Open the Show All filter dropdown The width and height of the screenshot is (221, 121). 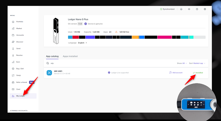pyautogui.click(x=182, y=63)
